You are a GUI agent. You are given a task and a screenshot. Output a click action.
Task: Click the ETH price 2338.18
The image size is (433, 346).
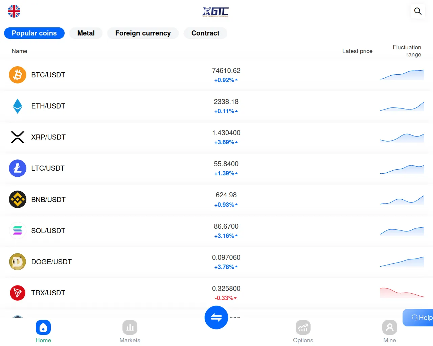click(226, 102)
